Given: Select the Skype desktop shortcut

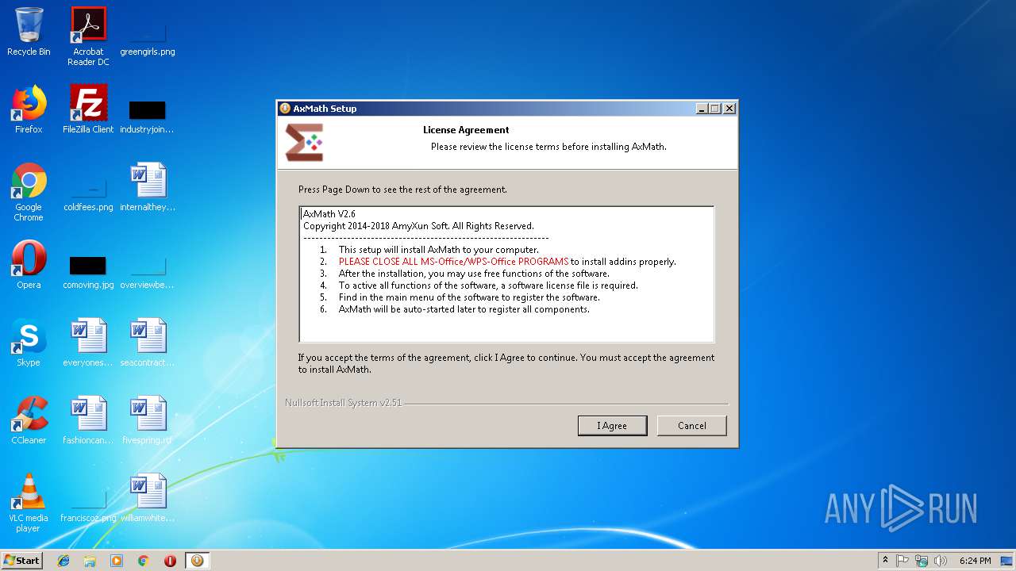Looking at the screenshot, I should click(x=29, y=343).
